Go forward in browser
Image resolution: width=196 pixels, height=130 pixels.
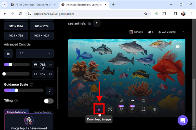(x=13, y=14)
